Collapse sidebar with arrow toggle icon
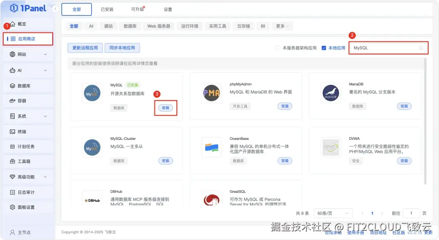Viewport: 439px width, 240px height. coord(55,9)
